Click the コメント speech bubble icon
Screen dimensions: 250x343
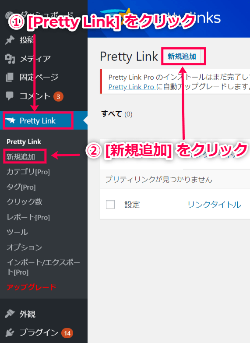click(x=10, y=96)
